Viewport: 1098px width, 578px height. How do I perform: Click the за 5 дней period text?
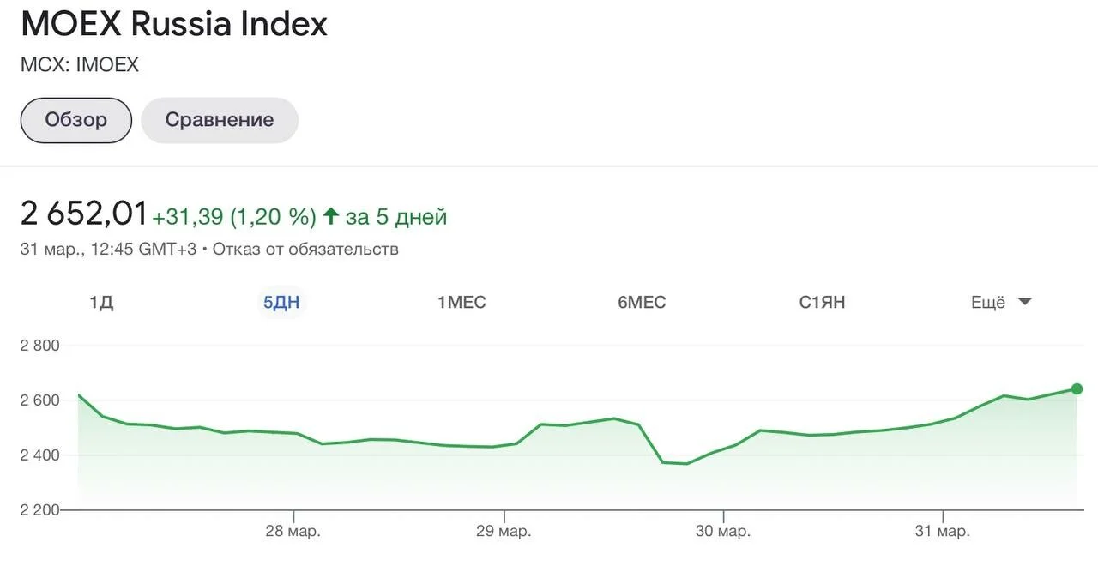coord(396,217)
